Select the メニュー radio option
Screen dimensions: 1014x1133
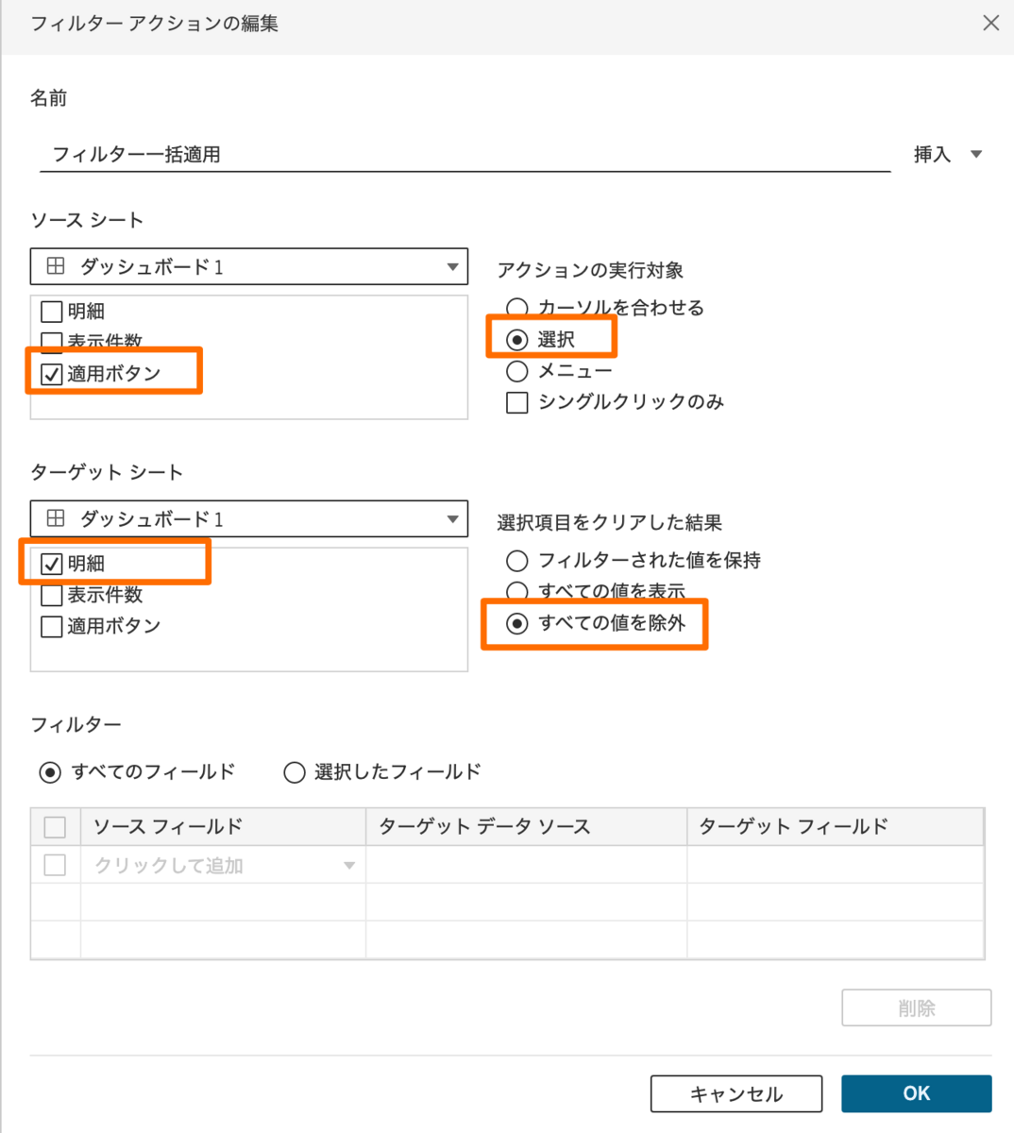[x=517, y=371]
